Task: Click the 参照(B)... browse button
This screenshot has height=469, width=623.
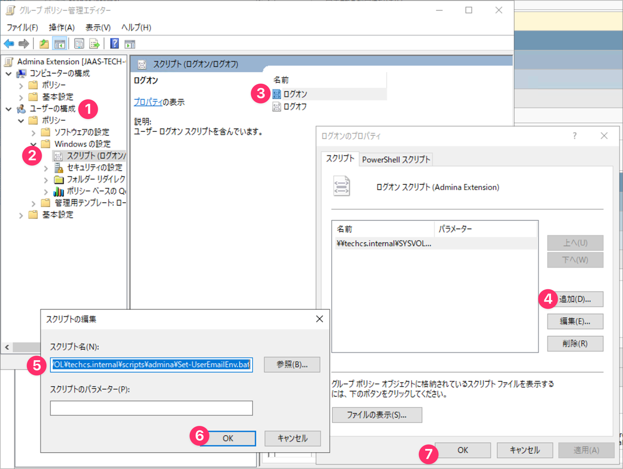Action: [292, 364]
